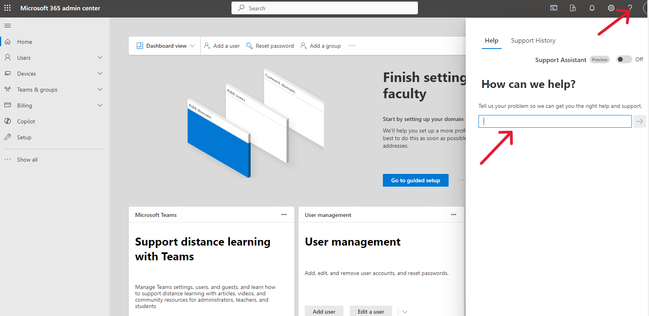Viewport: 649px width, 316px height.
Task: Click the User management card header text
Action: [328, 215]
